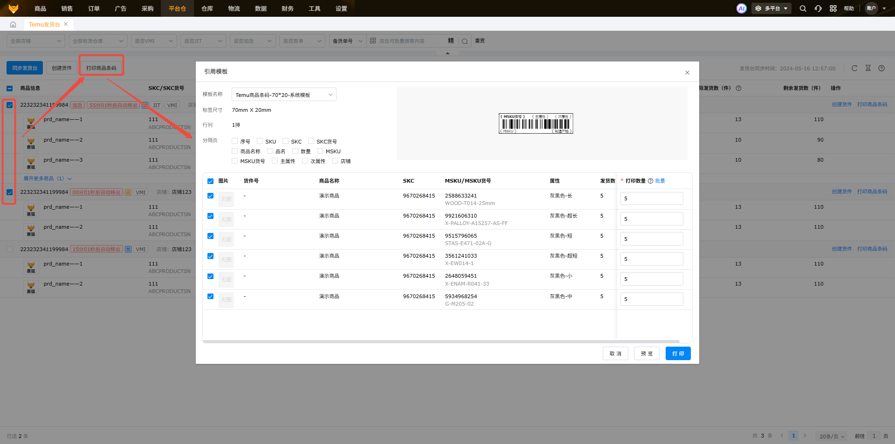Expand the 是否JIT filter dropdown
The height and width of the screenshot is (444, 895).
pyautogui.click(x=204, y=41)
